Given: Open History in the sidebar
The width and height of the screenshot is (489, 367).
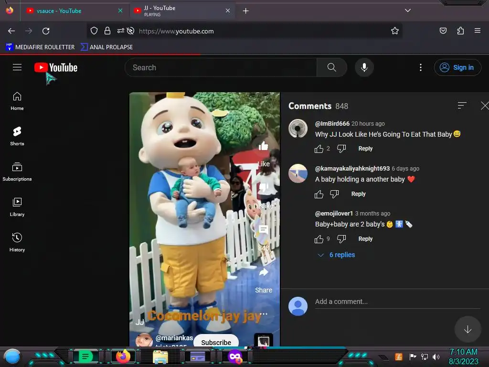Looking at the screenshot, I should pyautogui.click(x=17, y=242).
